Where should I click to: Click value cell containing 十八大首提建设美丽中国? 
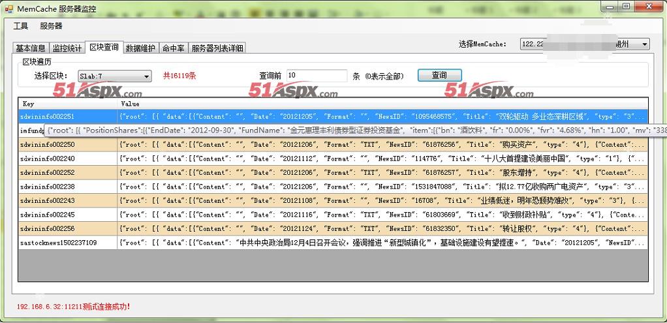382,159
